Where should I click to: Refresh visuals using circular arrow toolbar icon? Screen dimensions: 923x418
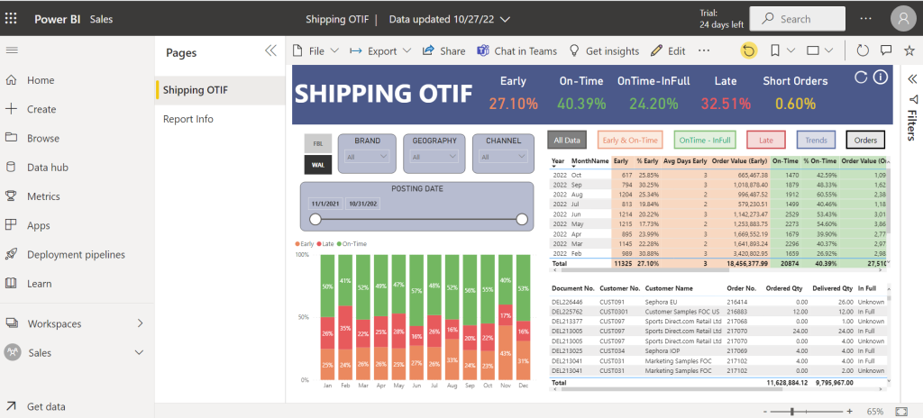(x=863, y=50)
